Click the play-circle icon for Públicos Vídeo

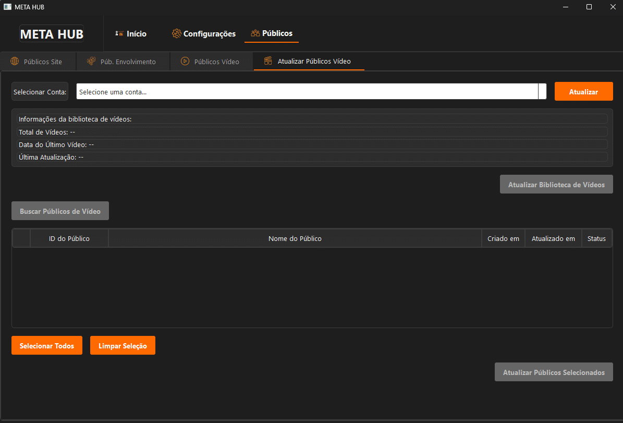pyautogui.click(x=185, y=61)
